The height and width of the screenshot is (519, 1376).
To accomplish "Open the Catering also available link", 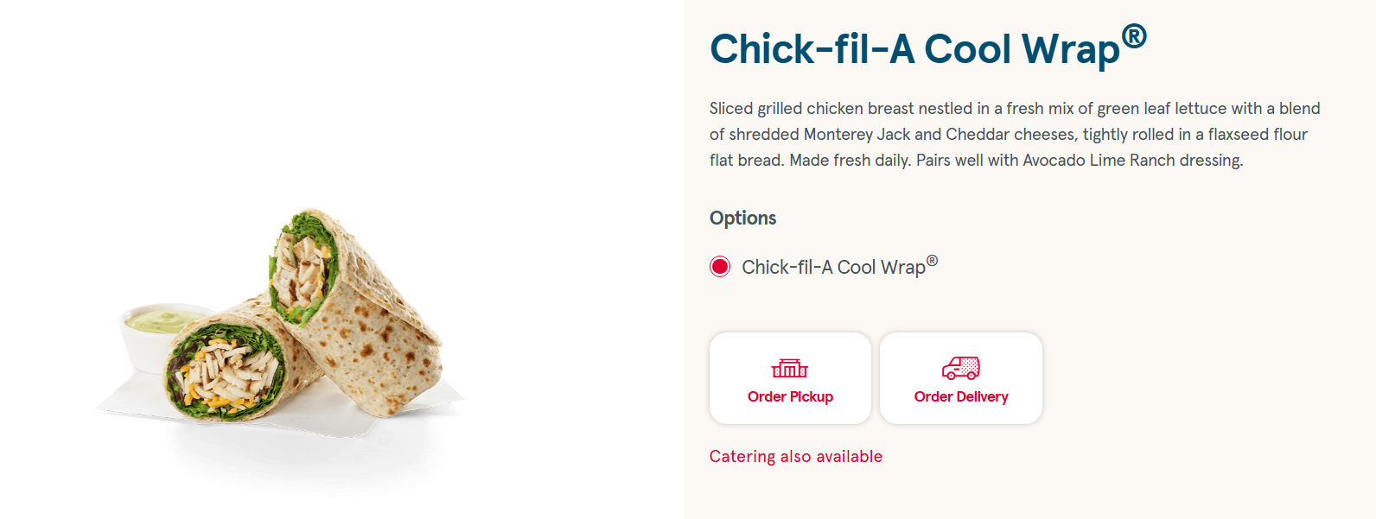I will (x=796, y=457).
